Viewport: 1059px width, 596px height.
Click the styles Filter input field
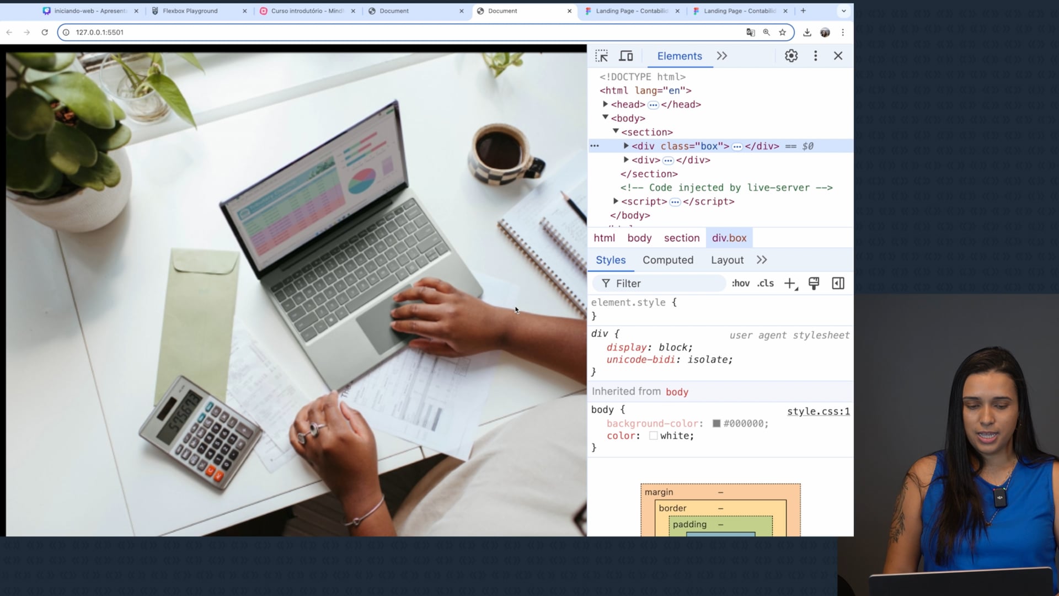(x=667, y=284)
